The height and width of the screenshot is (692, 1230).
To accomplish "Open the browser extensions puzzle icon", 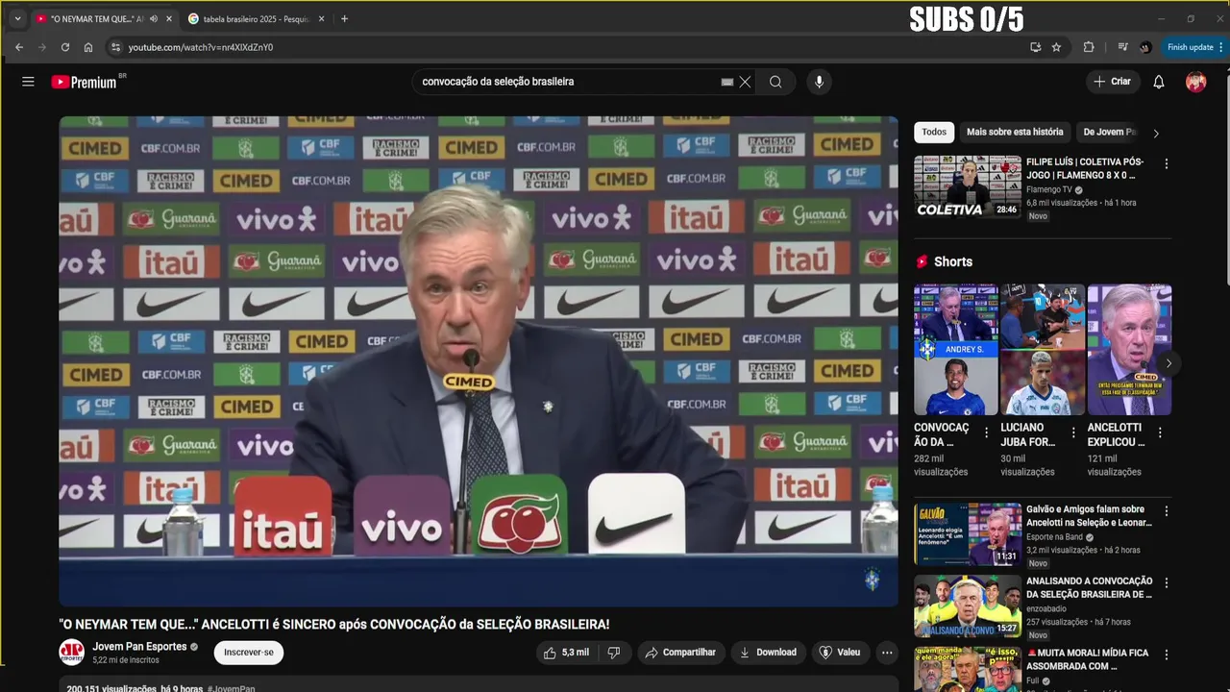I will [1089, 47].
